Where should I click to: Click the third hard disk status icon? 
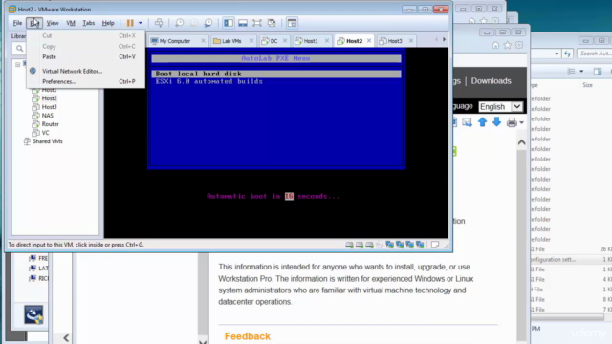(x=369, y=245)
